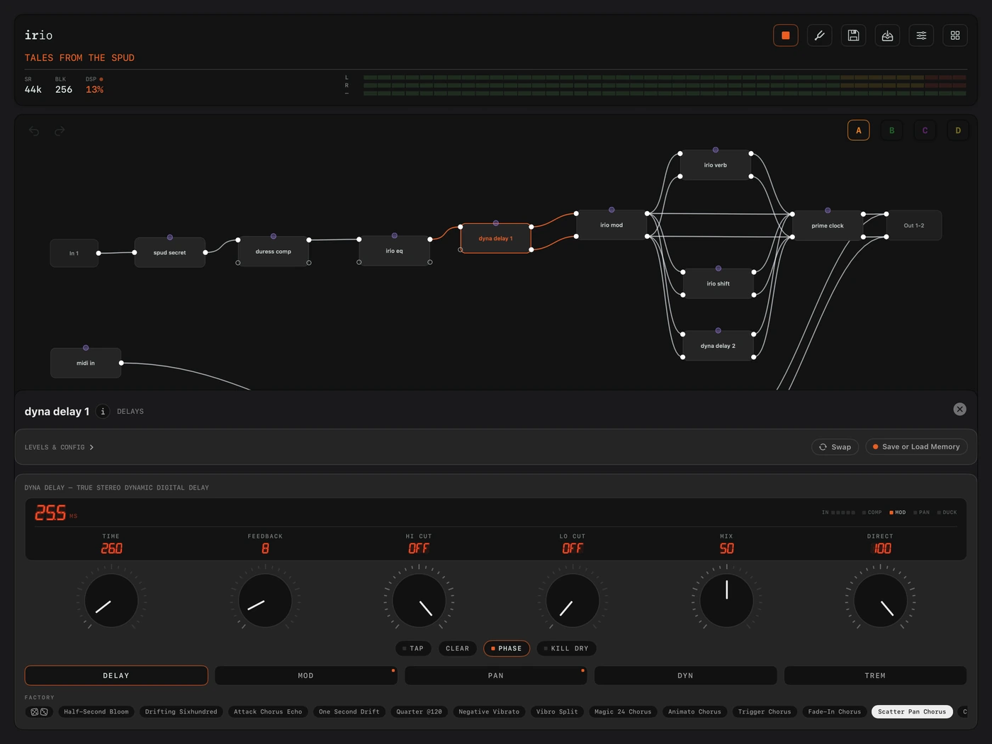
Task: Click the purple dot above spud secret node
Action: tap(170, 237)
